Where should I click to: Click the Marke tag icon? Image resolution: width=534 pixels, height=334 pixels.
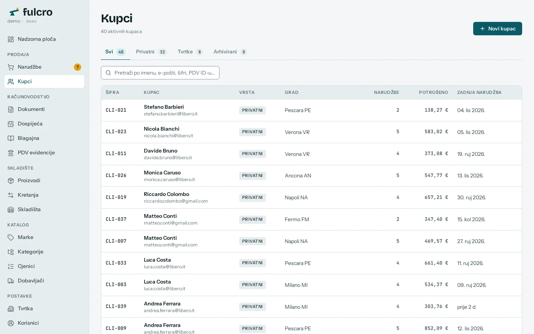coord(11,238)
